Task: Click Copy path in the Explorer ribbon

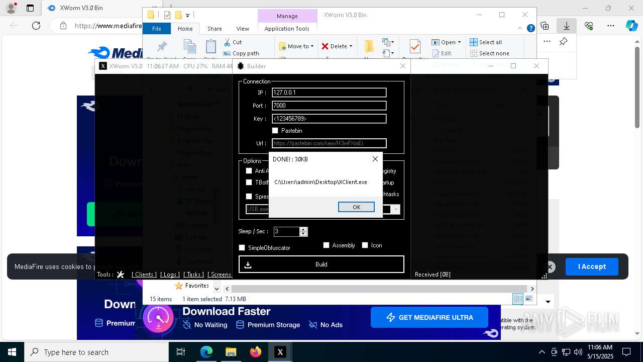Action: (x=241, y=53)
